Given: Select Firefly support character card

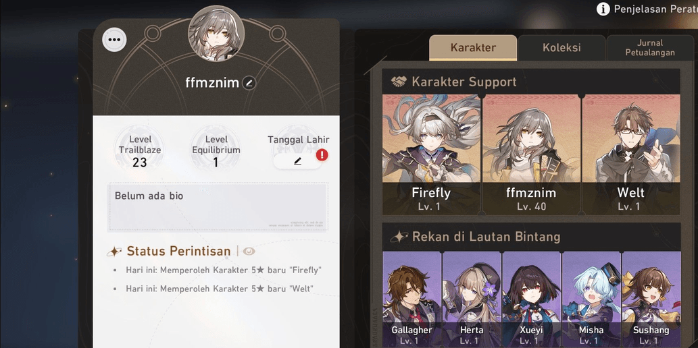Looking at the screenshot, I should [431, 154].
